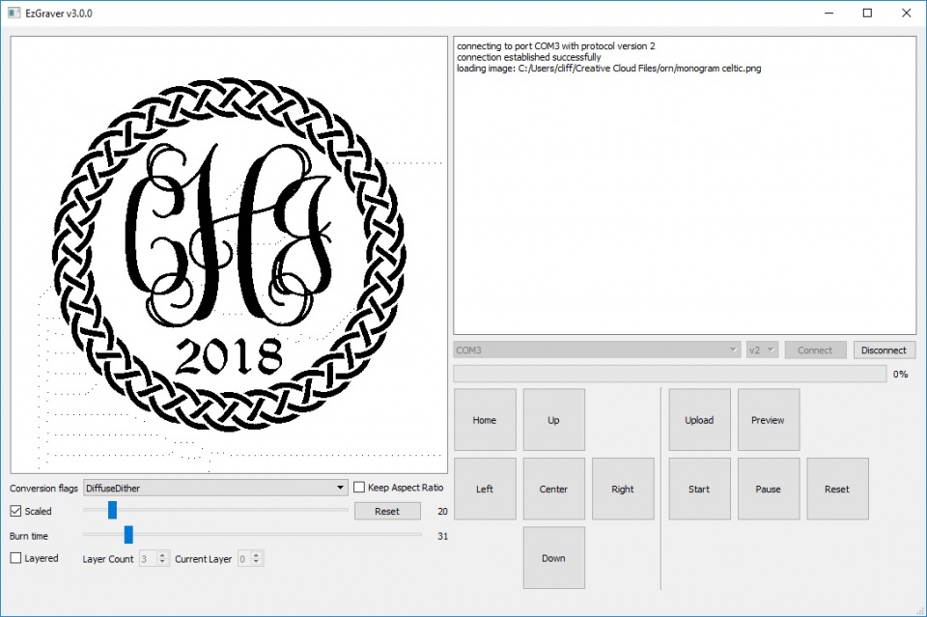Move the engraver Down
Viewport: 927px width, 617px height.
(x=553, y=558)
